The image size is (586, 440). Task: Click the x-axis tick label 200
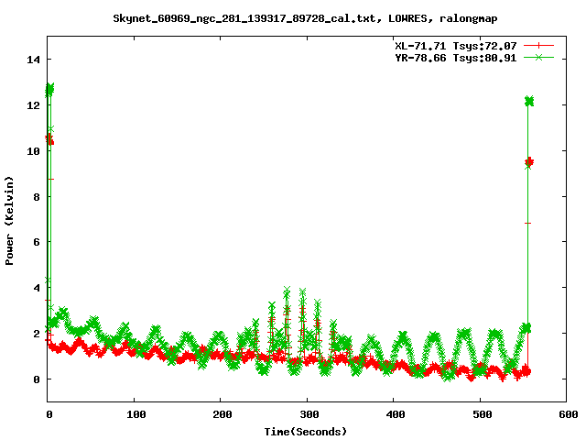pos(220,415)
